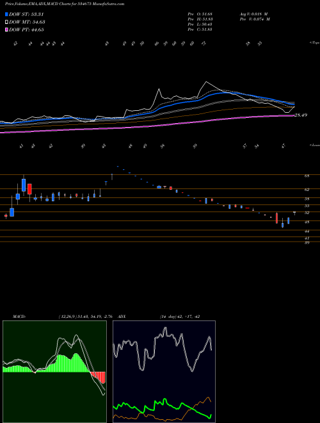320x423 pixels.
Task: Click the 'Pre H: 51.83' high value
Action: pyautogui.click(x=200, y=19)
